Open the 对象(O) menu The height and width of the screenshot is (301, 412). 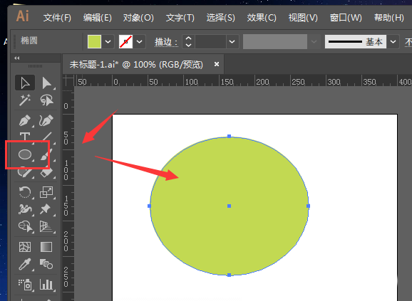(138, 18)
